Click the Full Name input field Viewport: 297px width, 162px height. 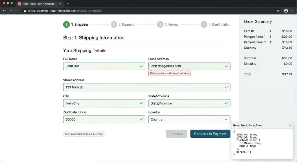[104, 66]
